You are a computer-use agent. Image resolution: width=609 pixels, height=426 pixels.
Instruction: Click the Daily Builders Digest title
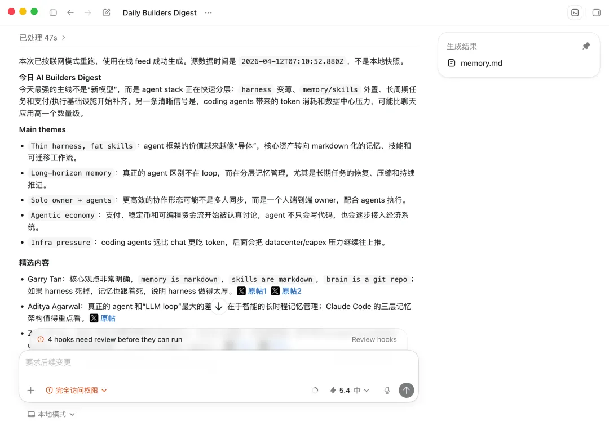tap(160, 12)
